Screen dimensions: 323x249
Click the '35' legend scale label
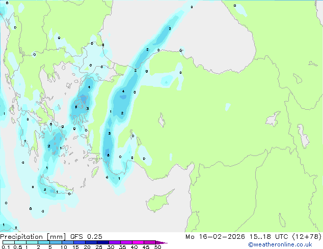coord(122,247)
